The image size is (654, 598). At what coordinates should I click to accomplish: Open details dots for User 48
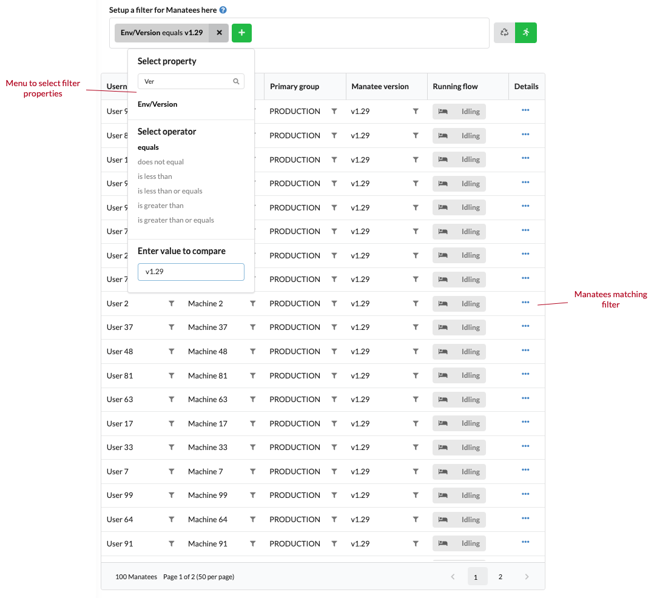point(525,351)
